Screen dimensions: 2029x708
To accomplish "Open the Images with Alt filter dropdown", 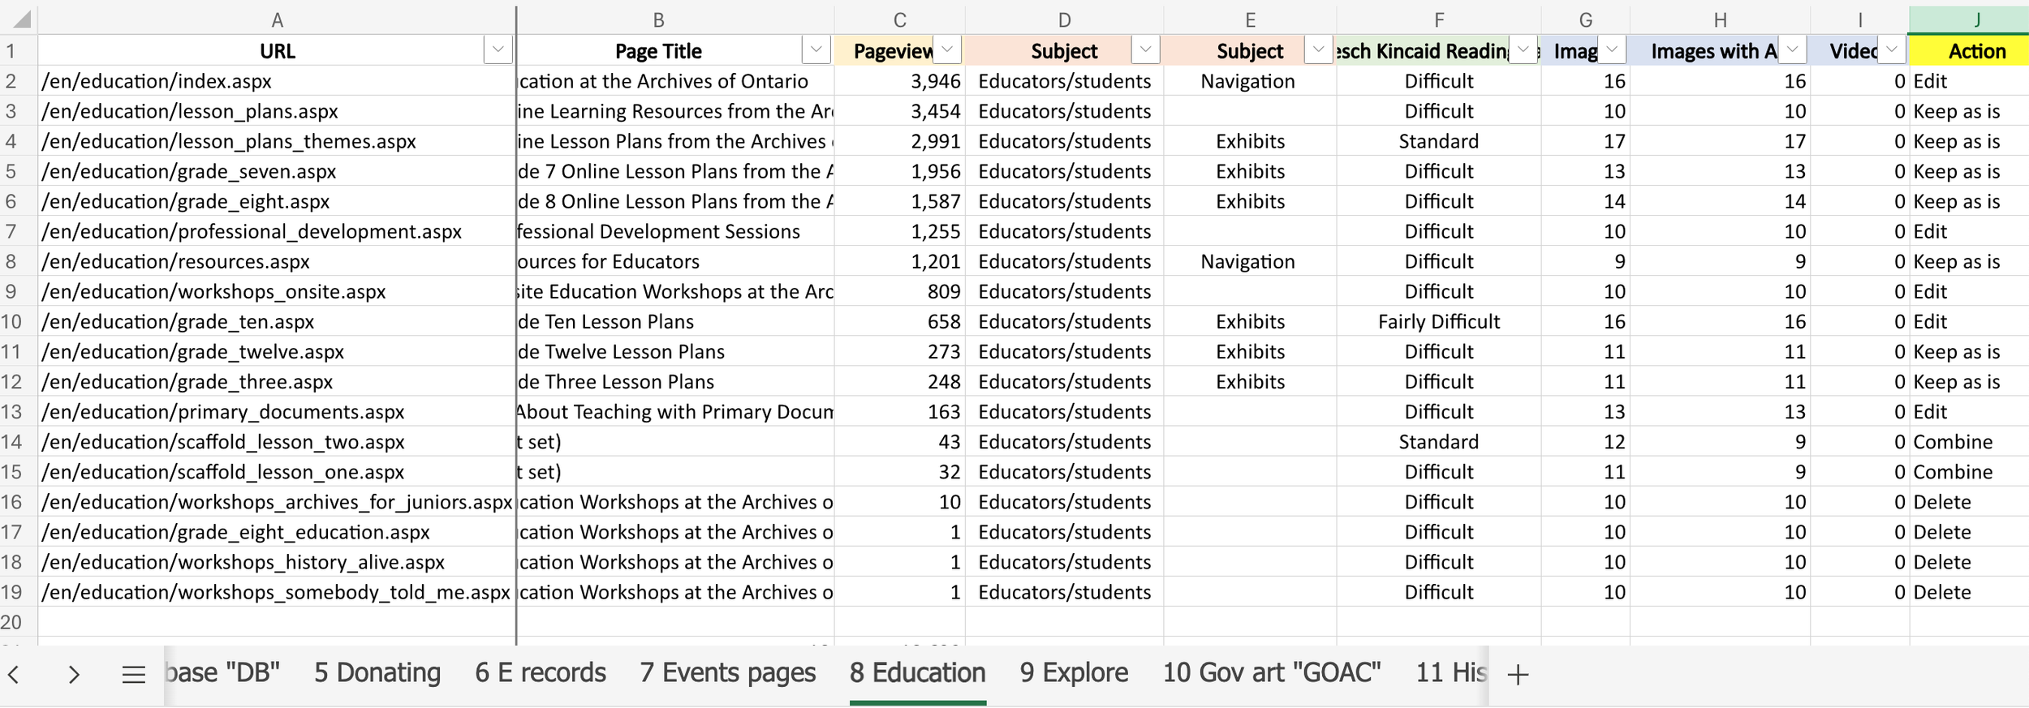I will pyautogui.click(x=1792, y=50).
